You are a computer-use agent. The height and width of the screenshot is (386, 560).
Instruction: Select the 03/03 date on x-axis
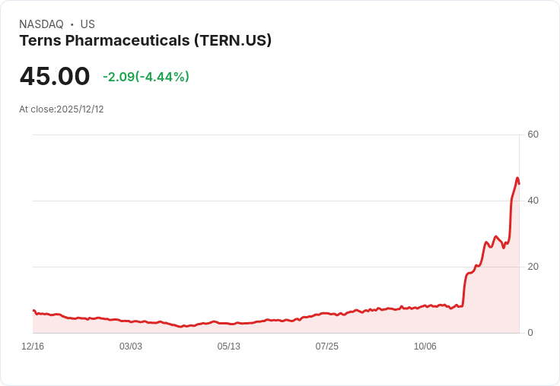pos(131,346)
